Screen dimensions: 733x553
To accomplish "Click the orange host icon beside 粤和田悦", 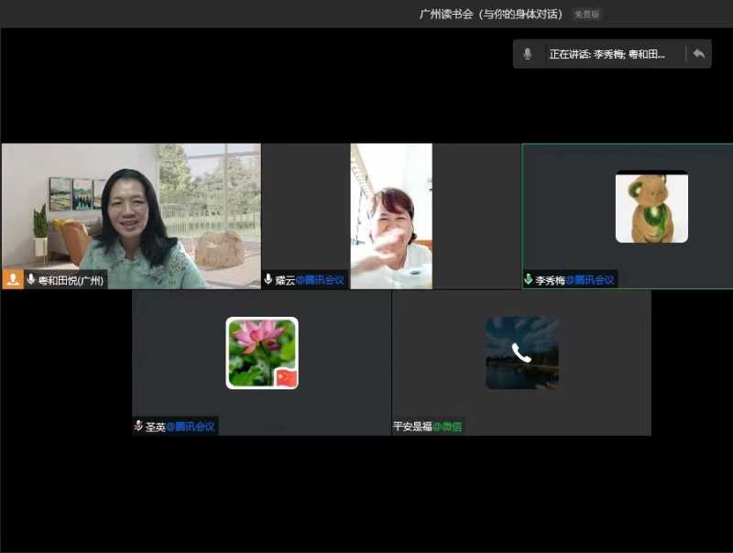I will 13,279.
